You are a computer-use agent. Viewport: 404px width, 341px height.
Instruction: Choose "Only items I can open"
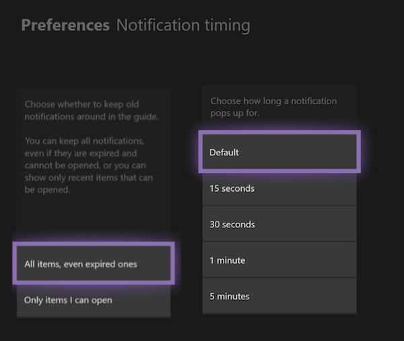click(94, 300)
